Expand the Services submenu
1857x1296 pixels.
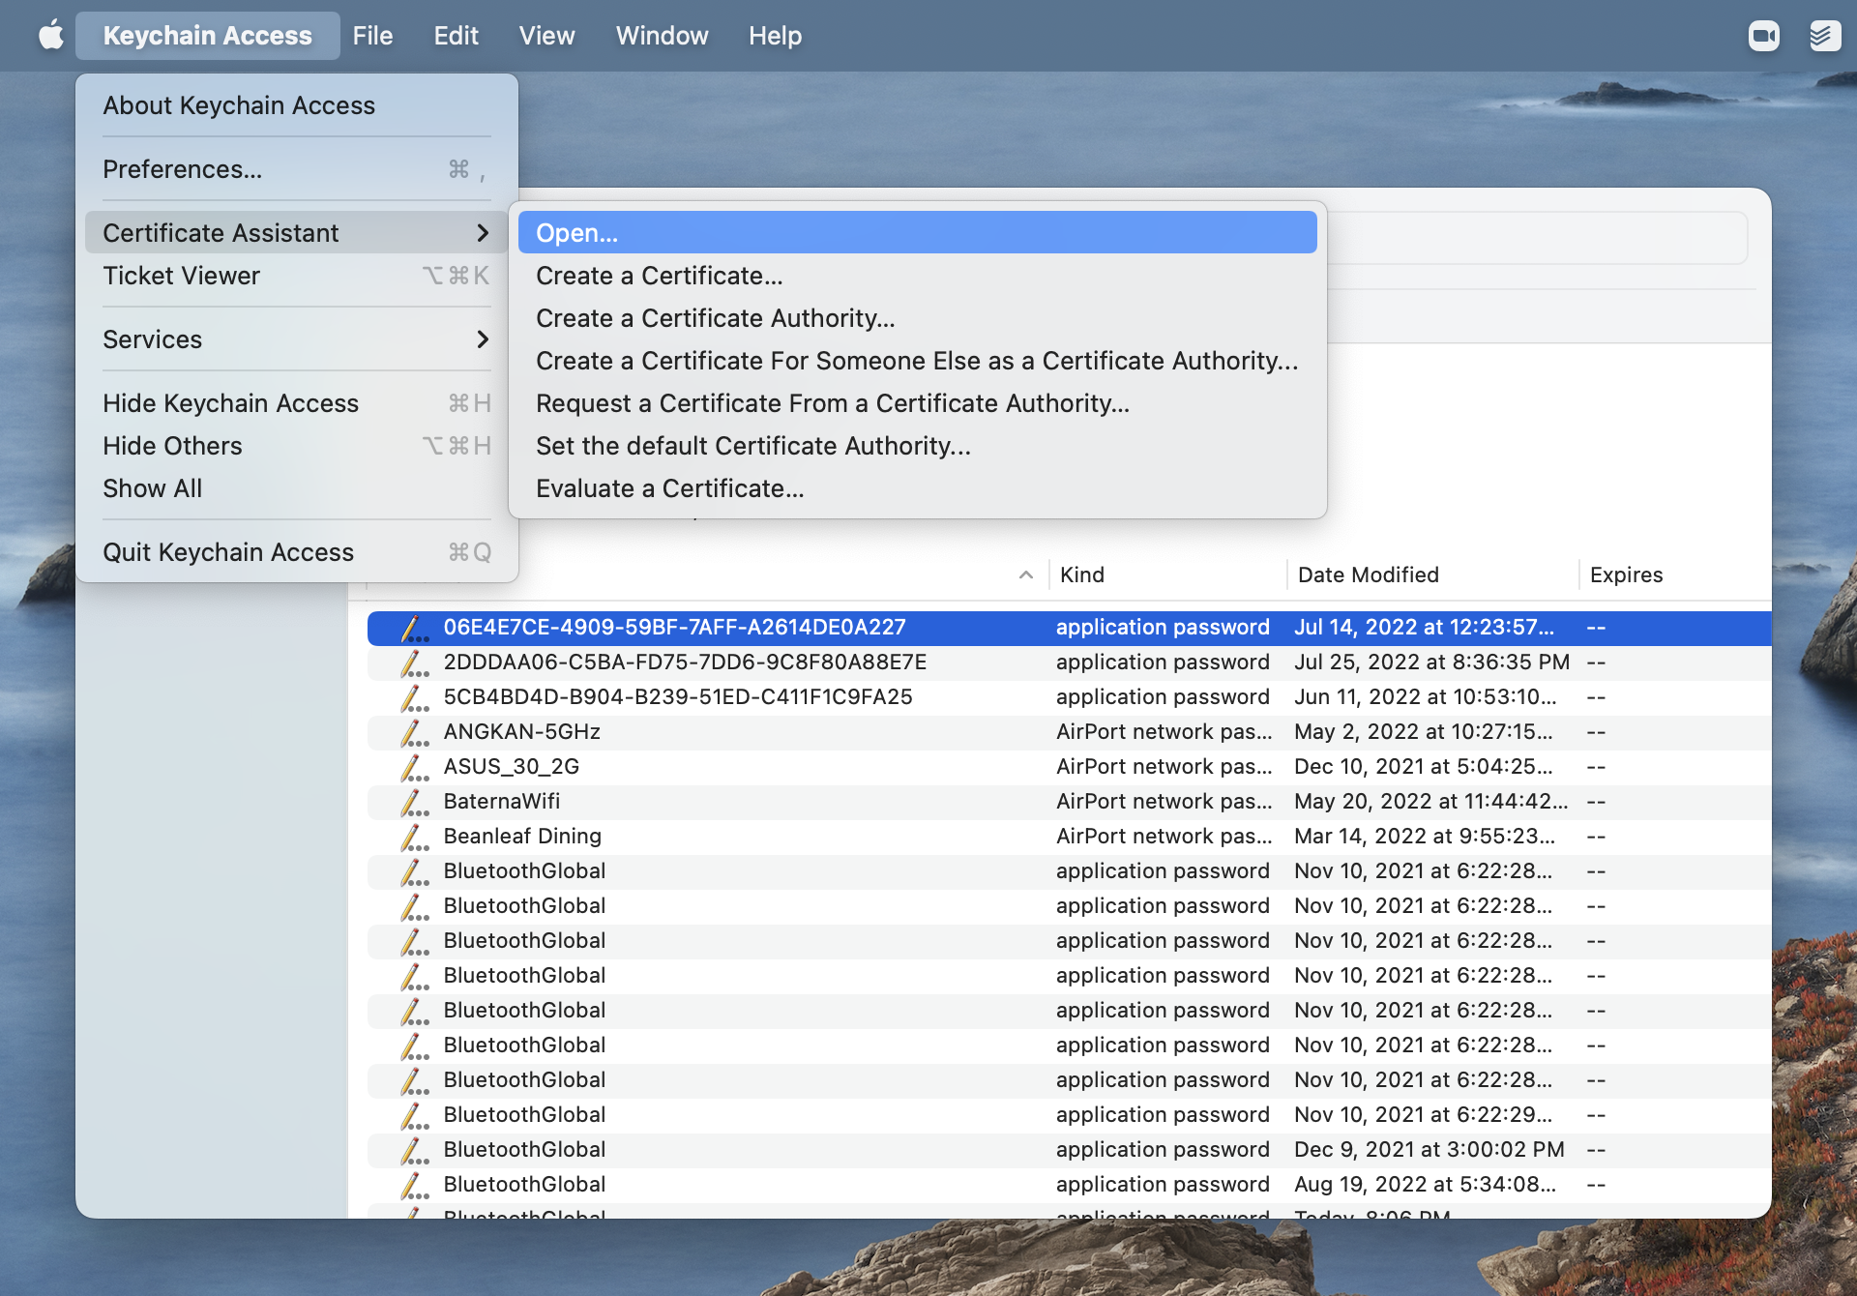[297, 339]
